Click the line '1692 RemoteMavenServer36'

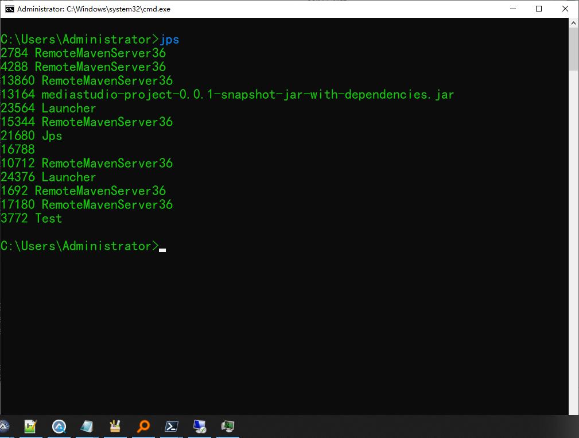tap(83, 191)
